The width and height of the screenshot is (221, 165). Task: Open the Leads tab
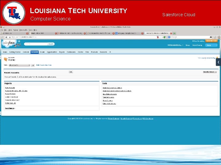(x=42, y=52)
